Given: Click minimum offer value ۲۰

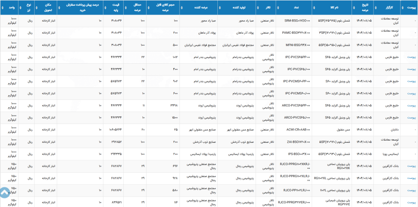Looking at the screenshot, I should pos(143,130).
